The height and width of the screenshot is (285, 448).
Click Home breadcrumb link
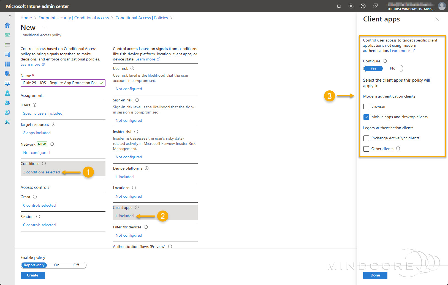pyautogui.click(x=26, y=18)
